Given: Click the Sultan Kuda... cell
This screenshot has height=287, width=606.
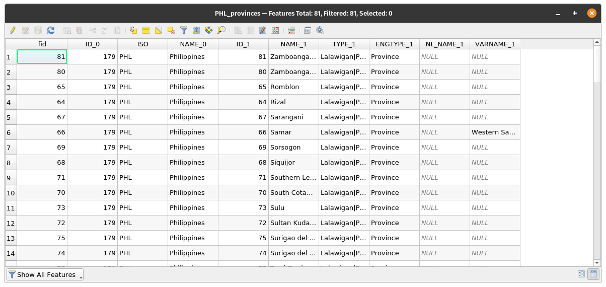Looking at the screenshot, I should coord(294,223).
